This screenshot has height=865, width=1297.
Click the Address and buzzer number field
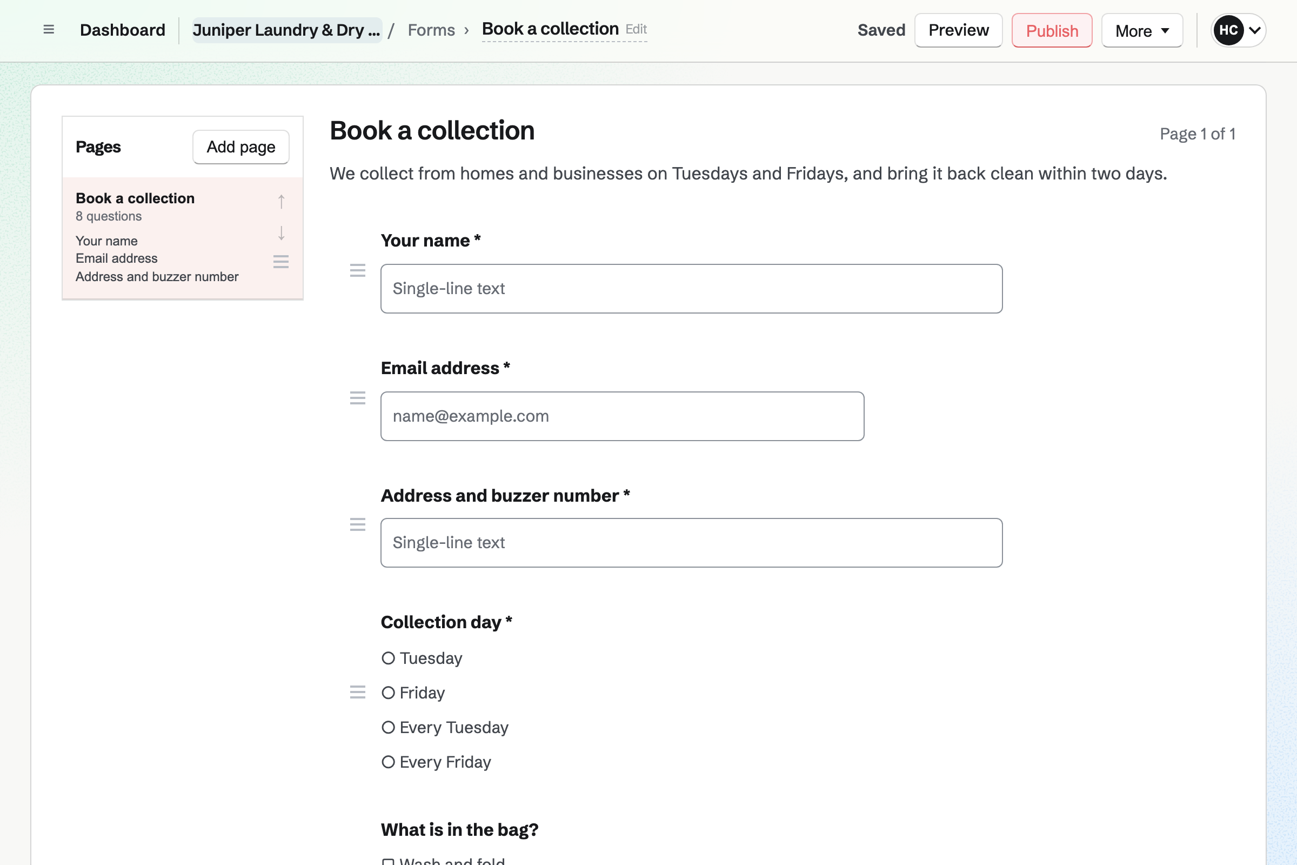pos(692,542)
